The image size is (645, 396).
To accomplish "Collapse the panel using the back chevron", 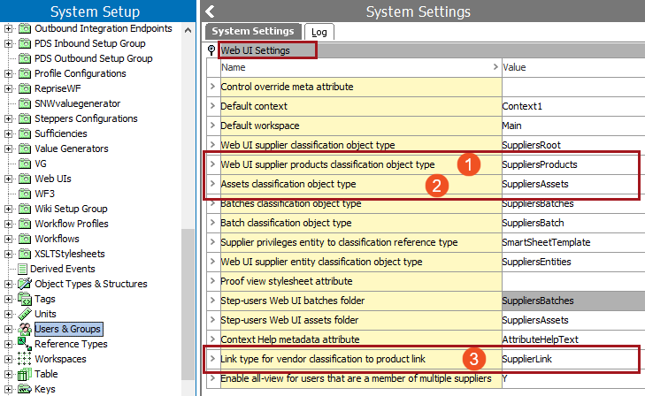I will click(x=210, y=11).
